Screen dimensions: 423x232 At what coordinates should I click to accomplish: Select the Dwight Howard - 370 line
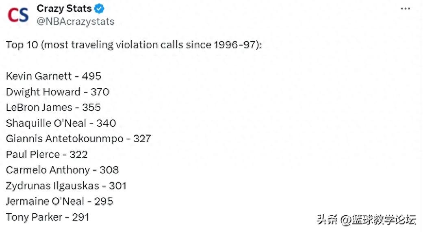tap(57, 92)
